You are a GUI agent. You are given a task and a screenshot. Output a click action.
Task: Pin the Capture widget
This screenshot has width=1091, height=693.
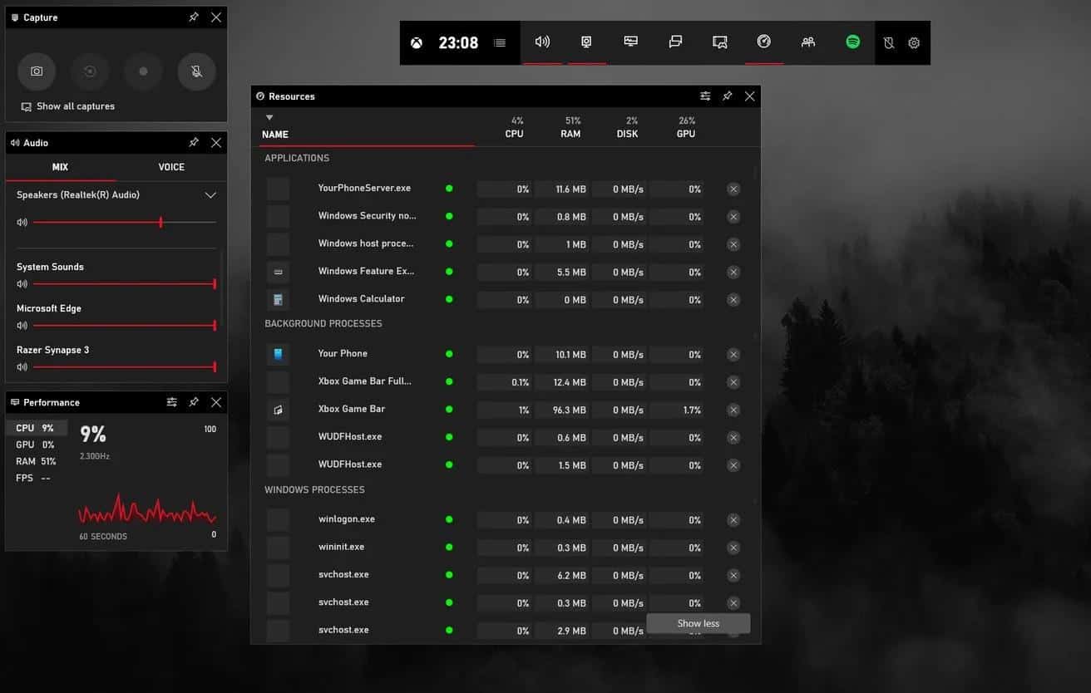194,17
